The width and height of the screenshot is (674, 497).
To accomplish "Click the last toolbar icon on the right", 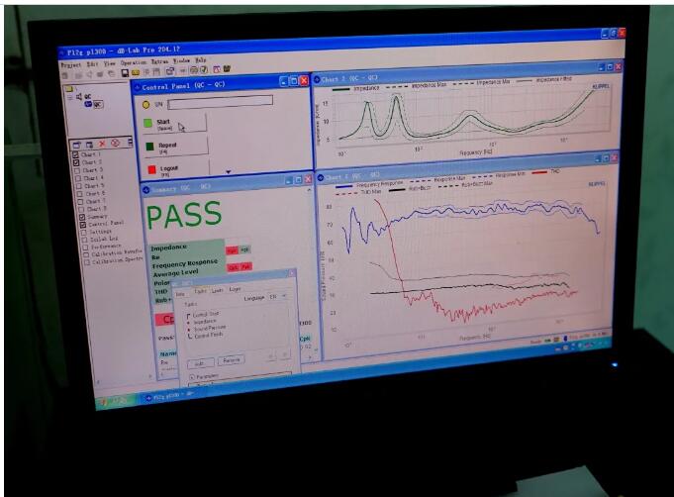I will click(227, 68).
